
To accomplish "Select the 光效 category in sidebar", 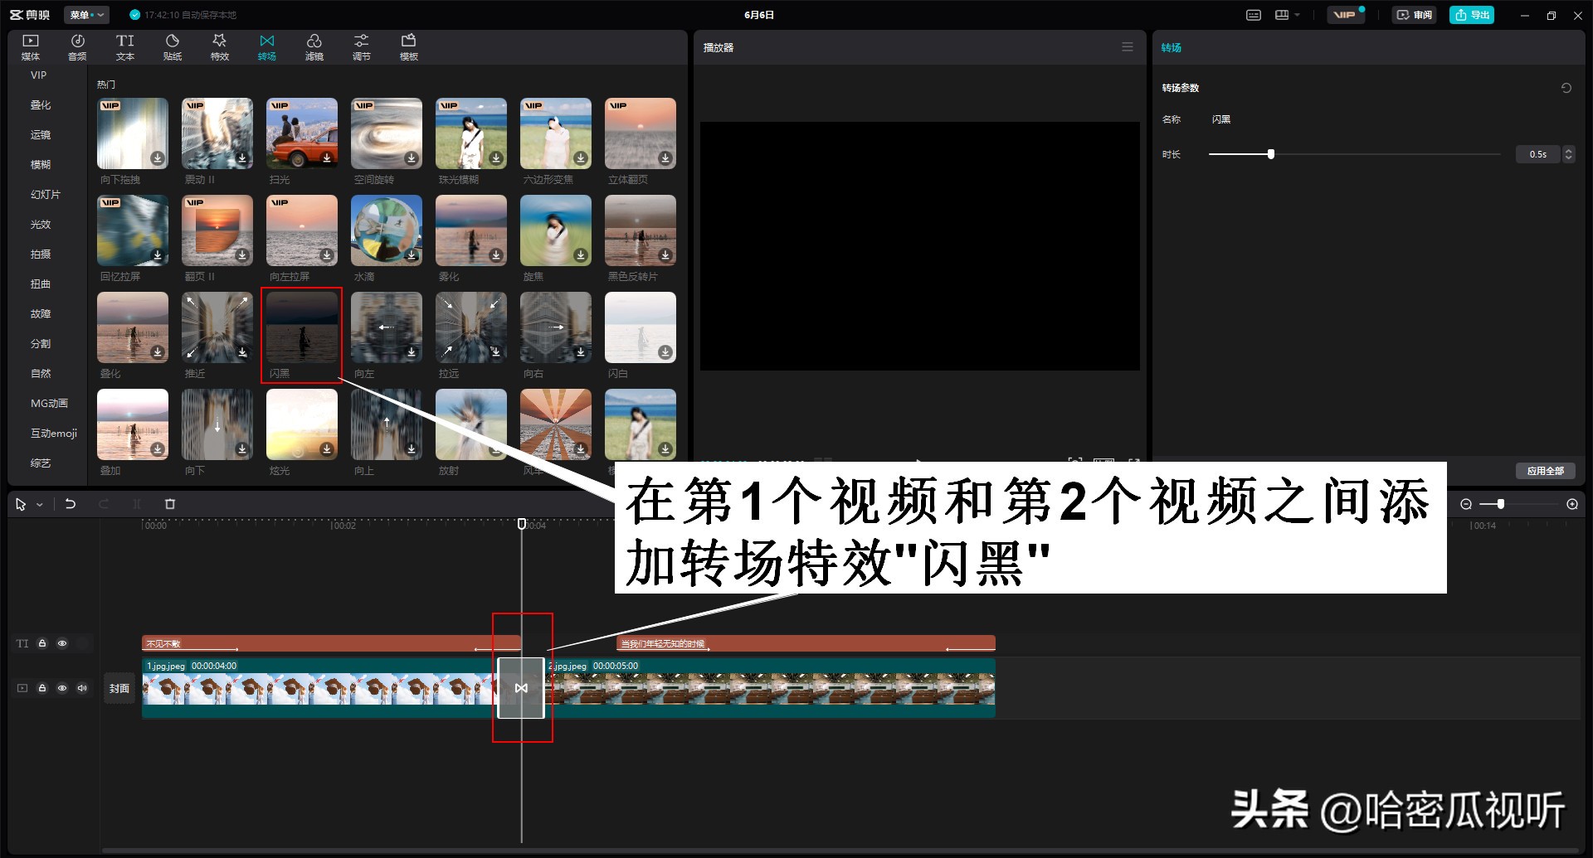I will point(40,224).
